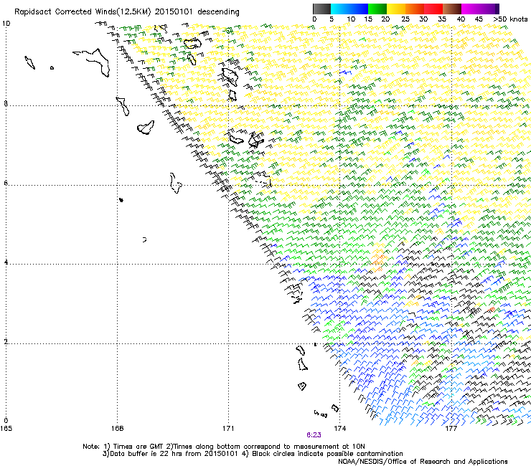Click the red 30-35 knots legend segment
This screenshot has width=531, height=466.
pyautogui.click(x=433, y=9)
